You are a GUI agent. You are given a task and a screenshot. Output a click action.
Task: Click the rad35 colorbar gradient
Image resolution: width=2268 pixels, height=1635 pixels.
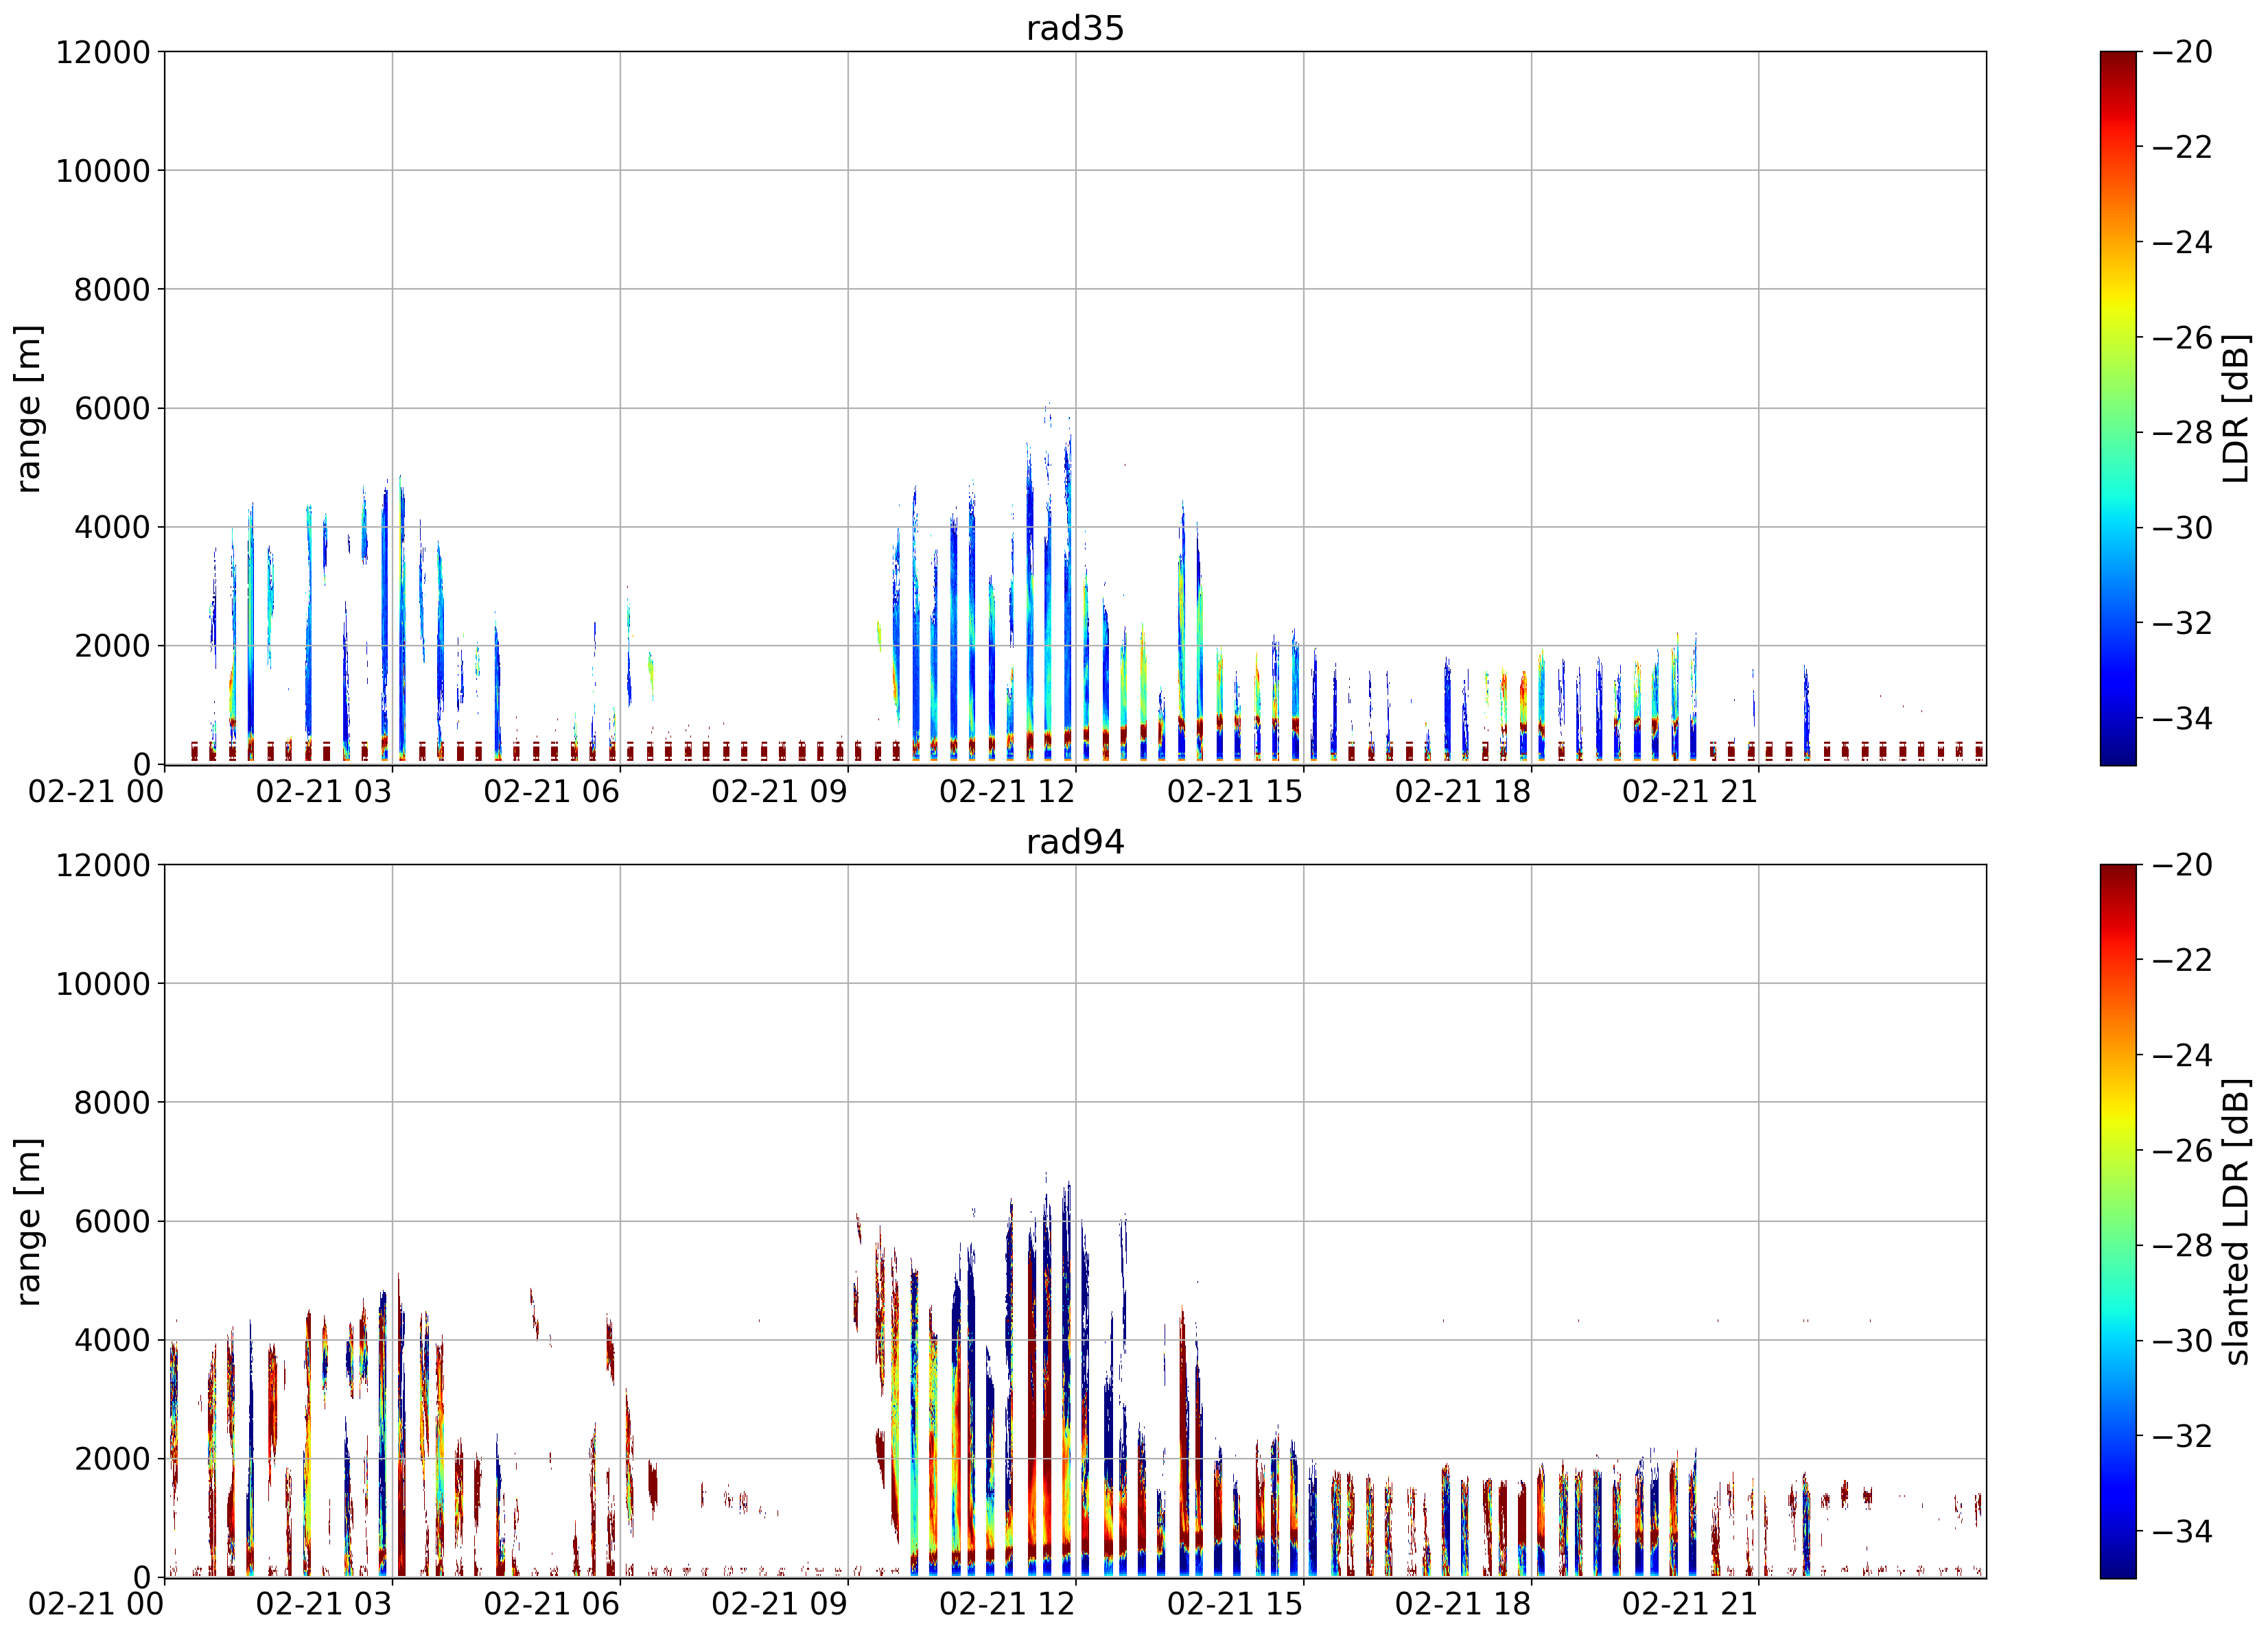click(2118, 408)
